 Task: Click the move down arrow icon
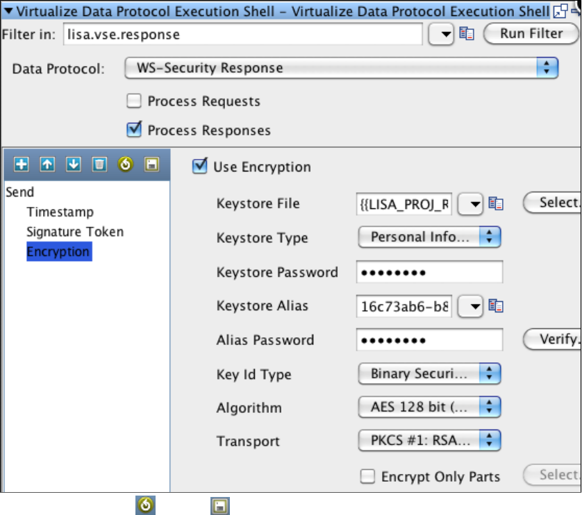click(74, 164)
